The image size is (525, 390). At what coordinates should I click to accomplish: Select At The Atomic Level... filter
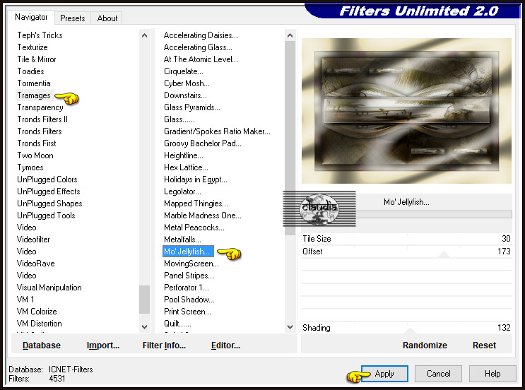(x=201, y=59)
